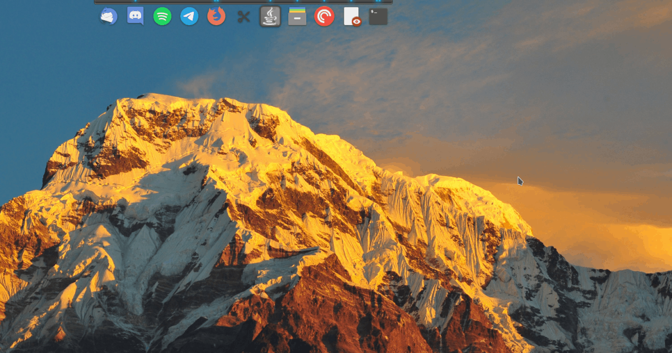Open Telegram messenger
Image resolution: width=672 pixels, height=353 pixels.
click(188, 17)
